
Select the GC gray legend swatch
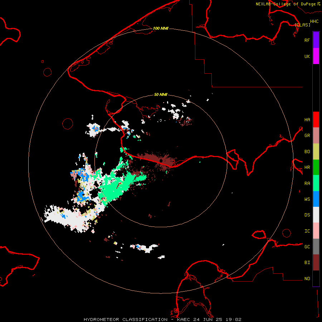316,247
